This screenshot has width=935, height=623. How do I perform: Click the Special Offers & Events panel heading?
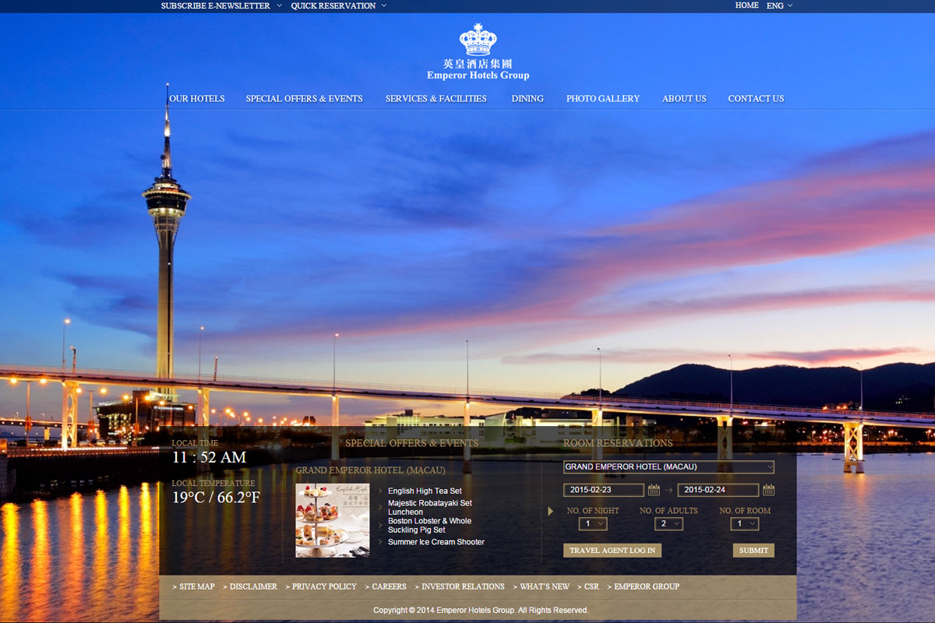(412, 443)
